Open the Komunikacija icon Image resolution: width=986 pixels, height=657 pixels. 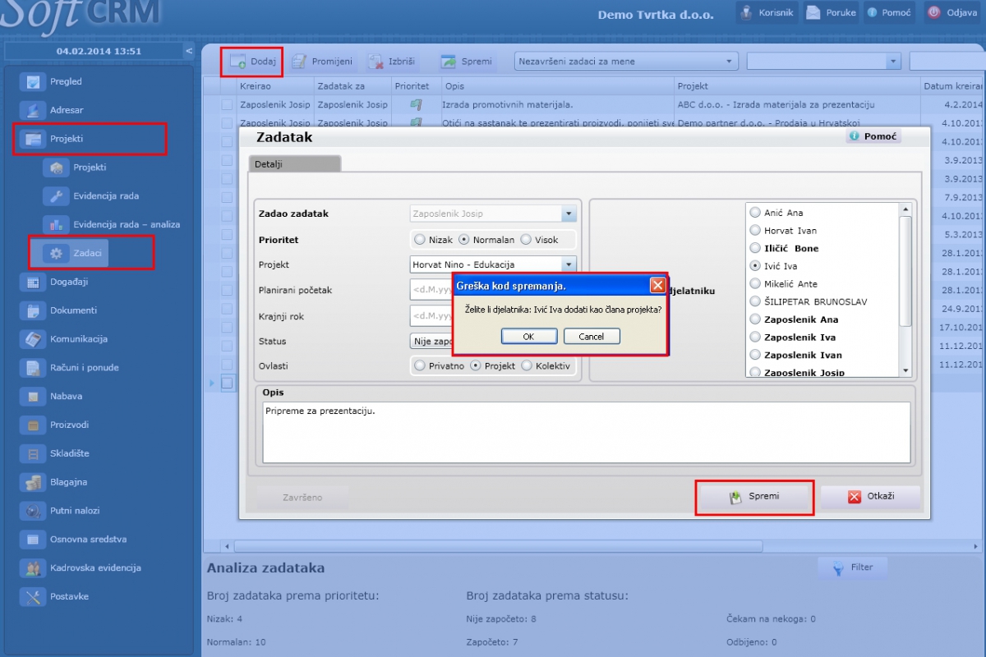pos(33,339)
